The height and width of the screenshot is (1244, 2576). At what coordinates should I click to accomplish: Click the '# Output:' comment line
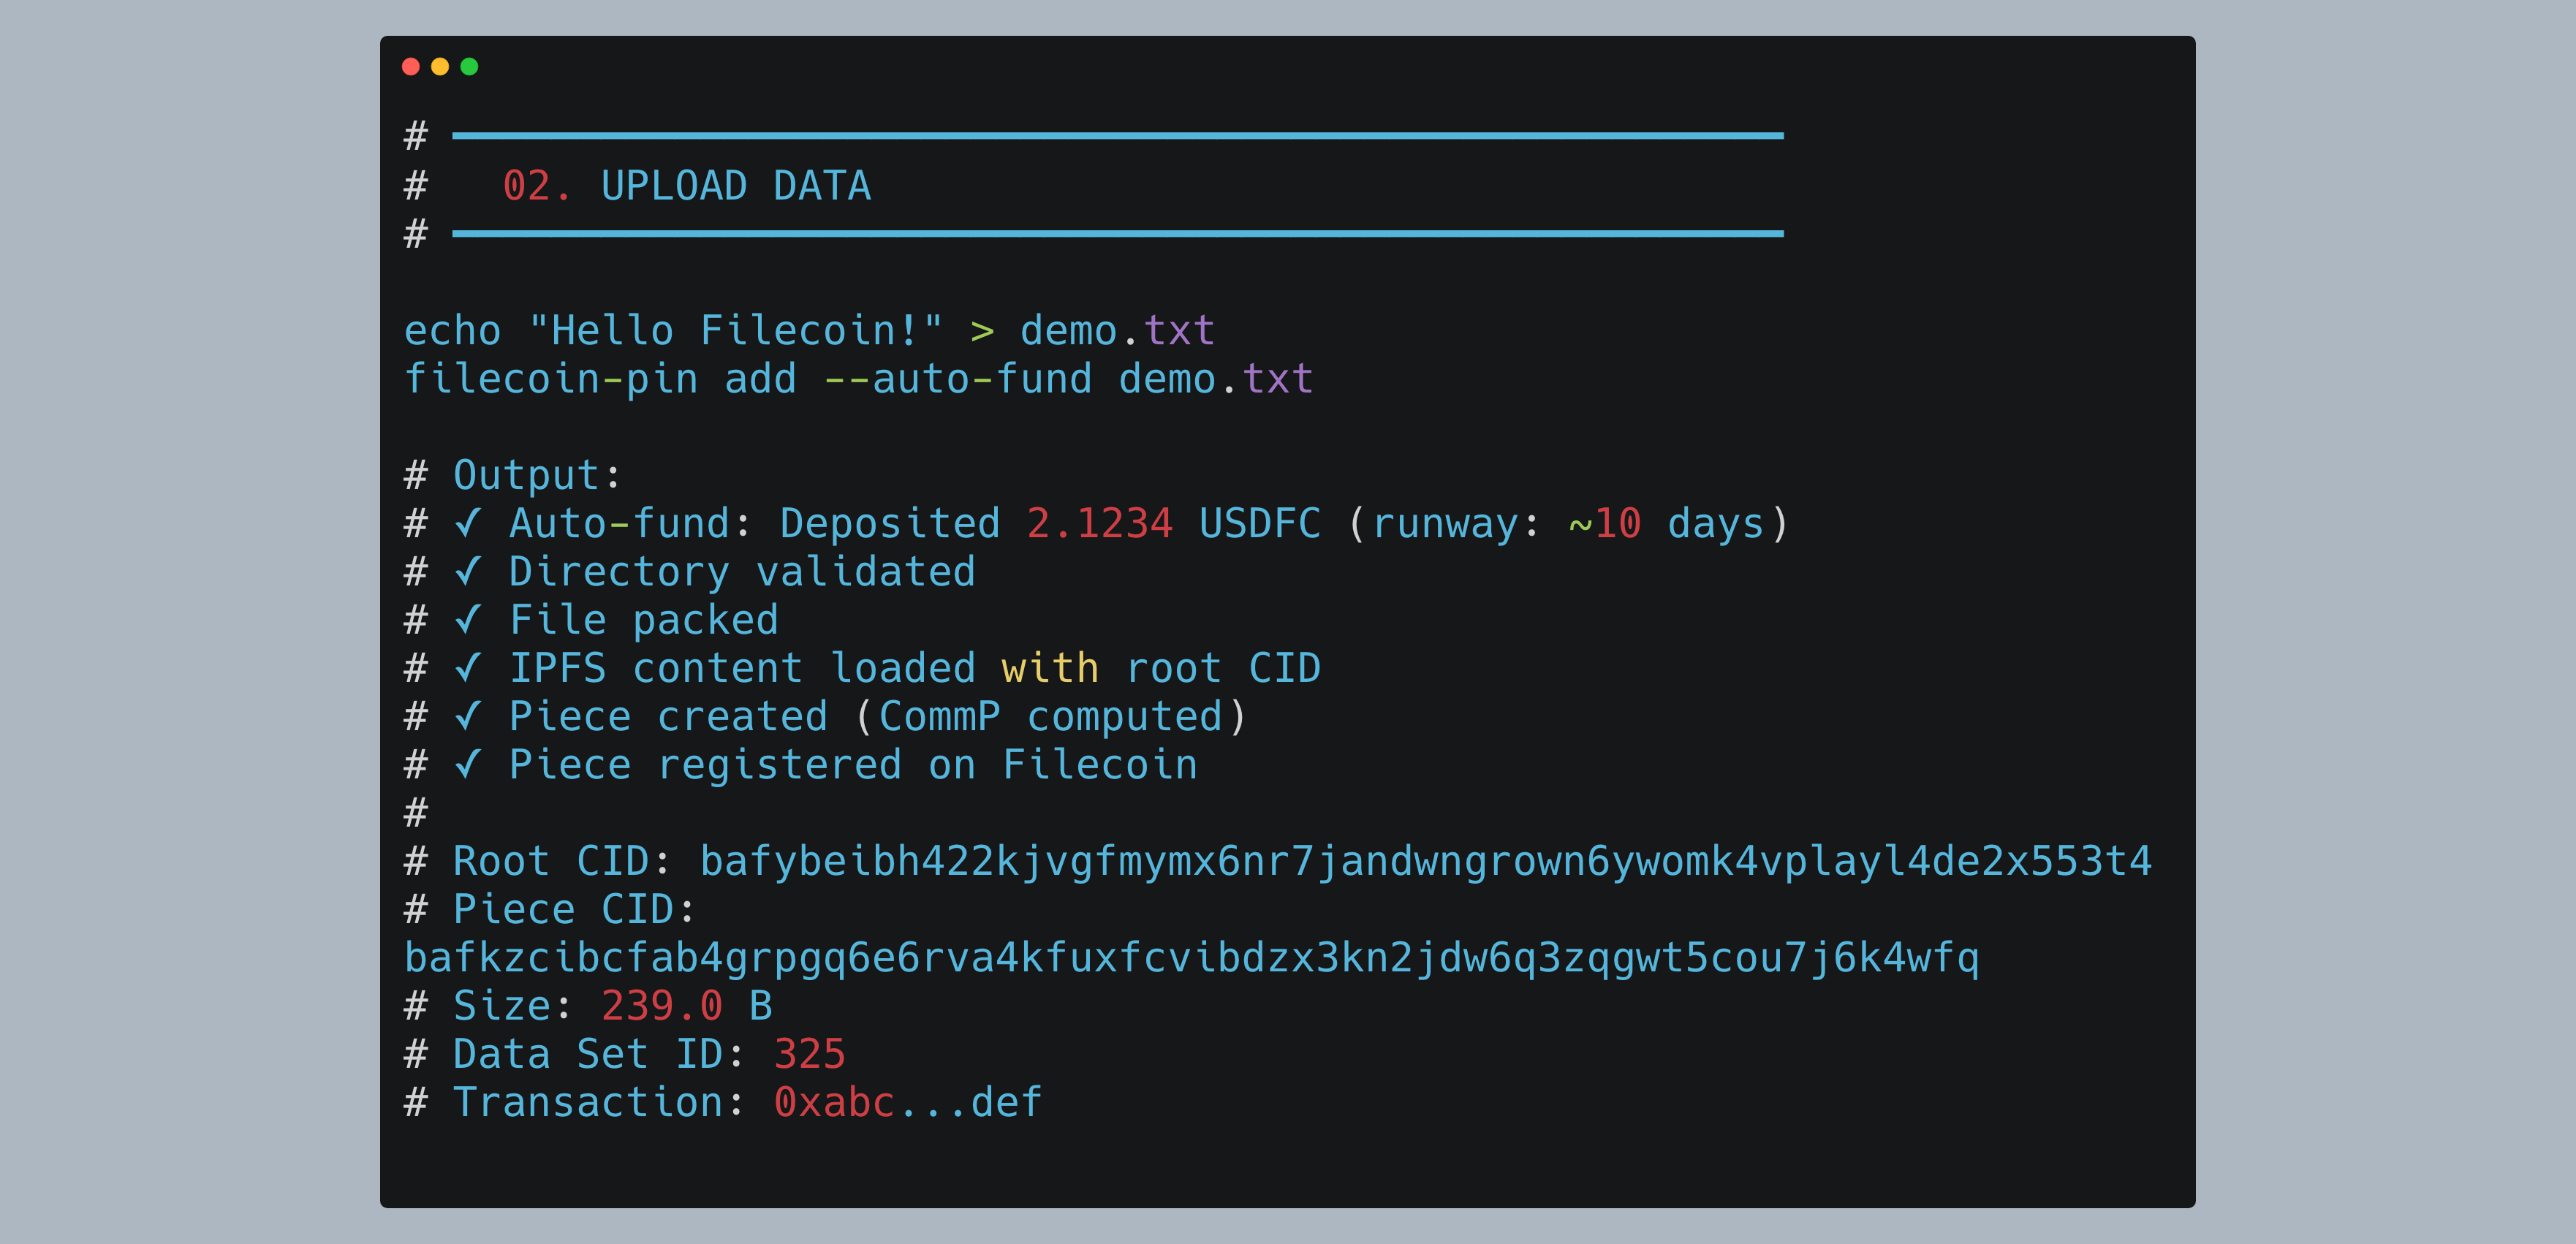[512, 475]
